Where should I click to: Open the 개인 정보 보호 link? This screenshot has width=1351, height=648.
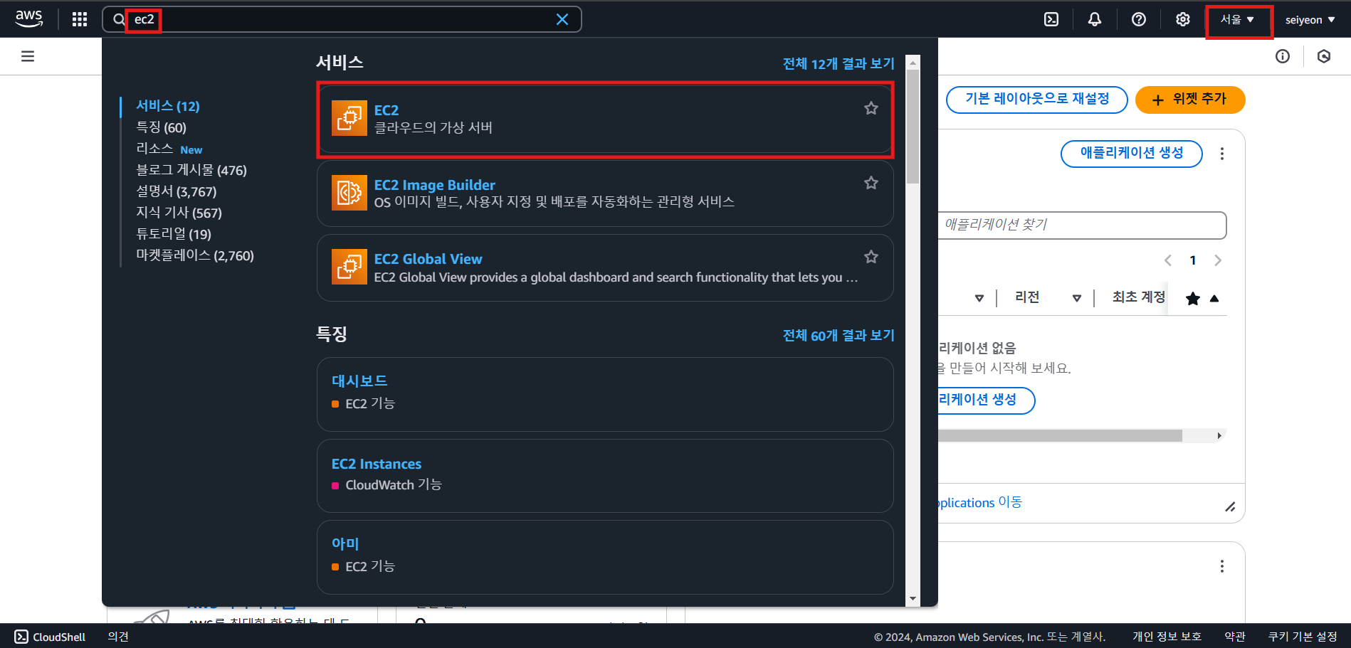[1167, 637]
